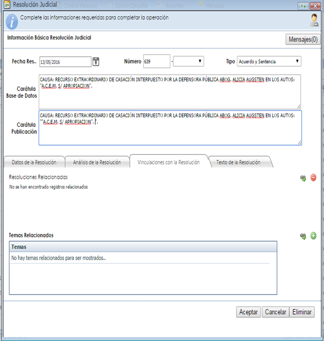Viewport: 324px width, 341px height.
Task: Open the calendar picker beside Fecha Res.
Action: [x=96, y=62]
